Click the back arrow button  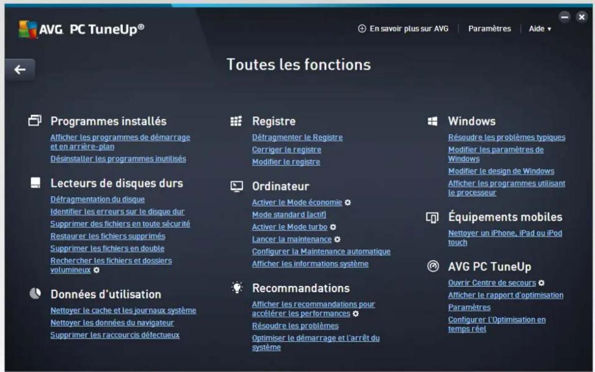click(x=20, y=70)
